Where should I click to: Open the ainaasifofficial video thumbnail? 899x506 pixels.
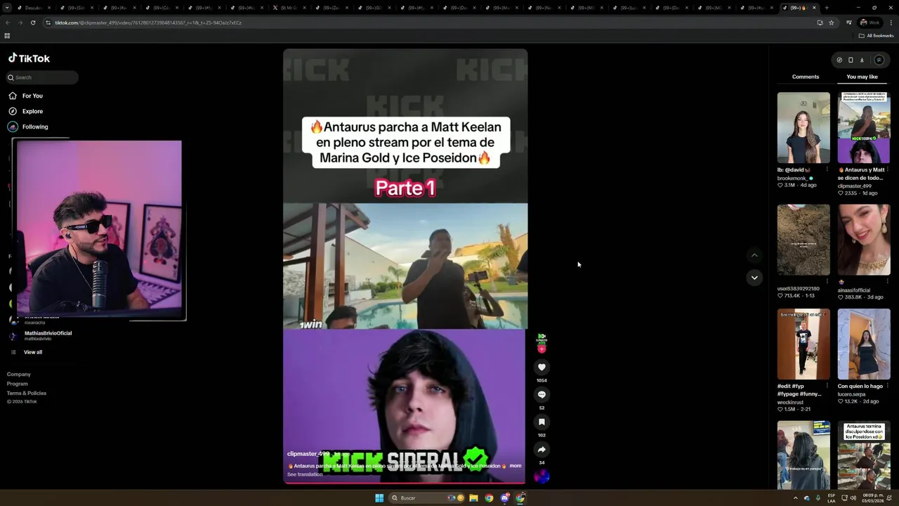pos(864,240)
